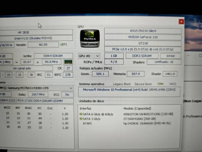The height and width of the screenshot is (152, 202).
Task: Select the hp DVDRW DU8A6SH row
Action: 127,123
